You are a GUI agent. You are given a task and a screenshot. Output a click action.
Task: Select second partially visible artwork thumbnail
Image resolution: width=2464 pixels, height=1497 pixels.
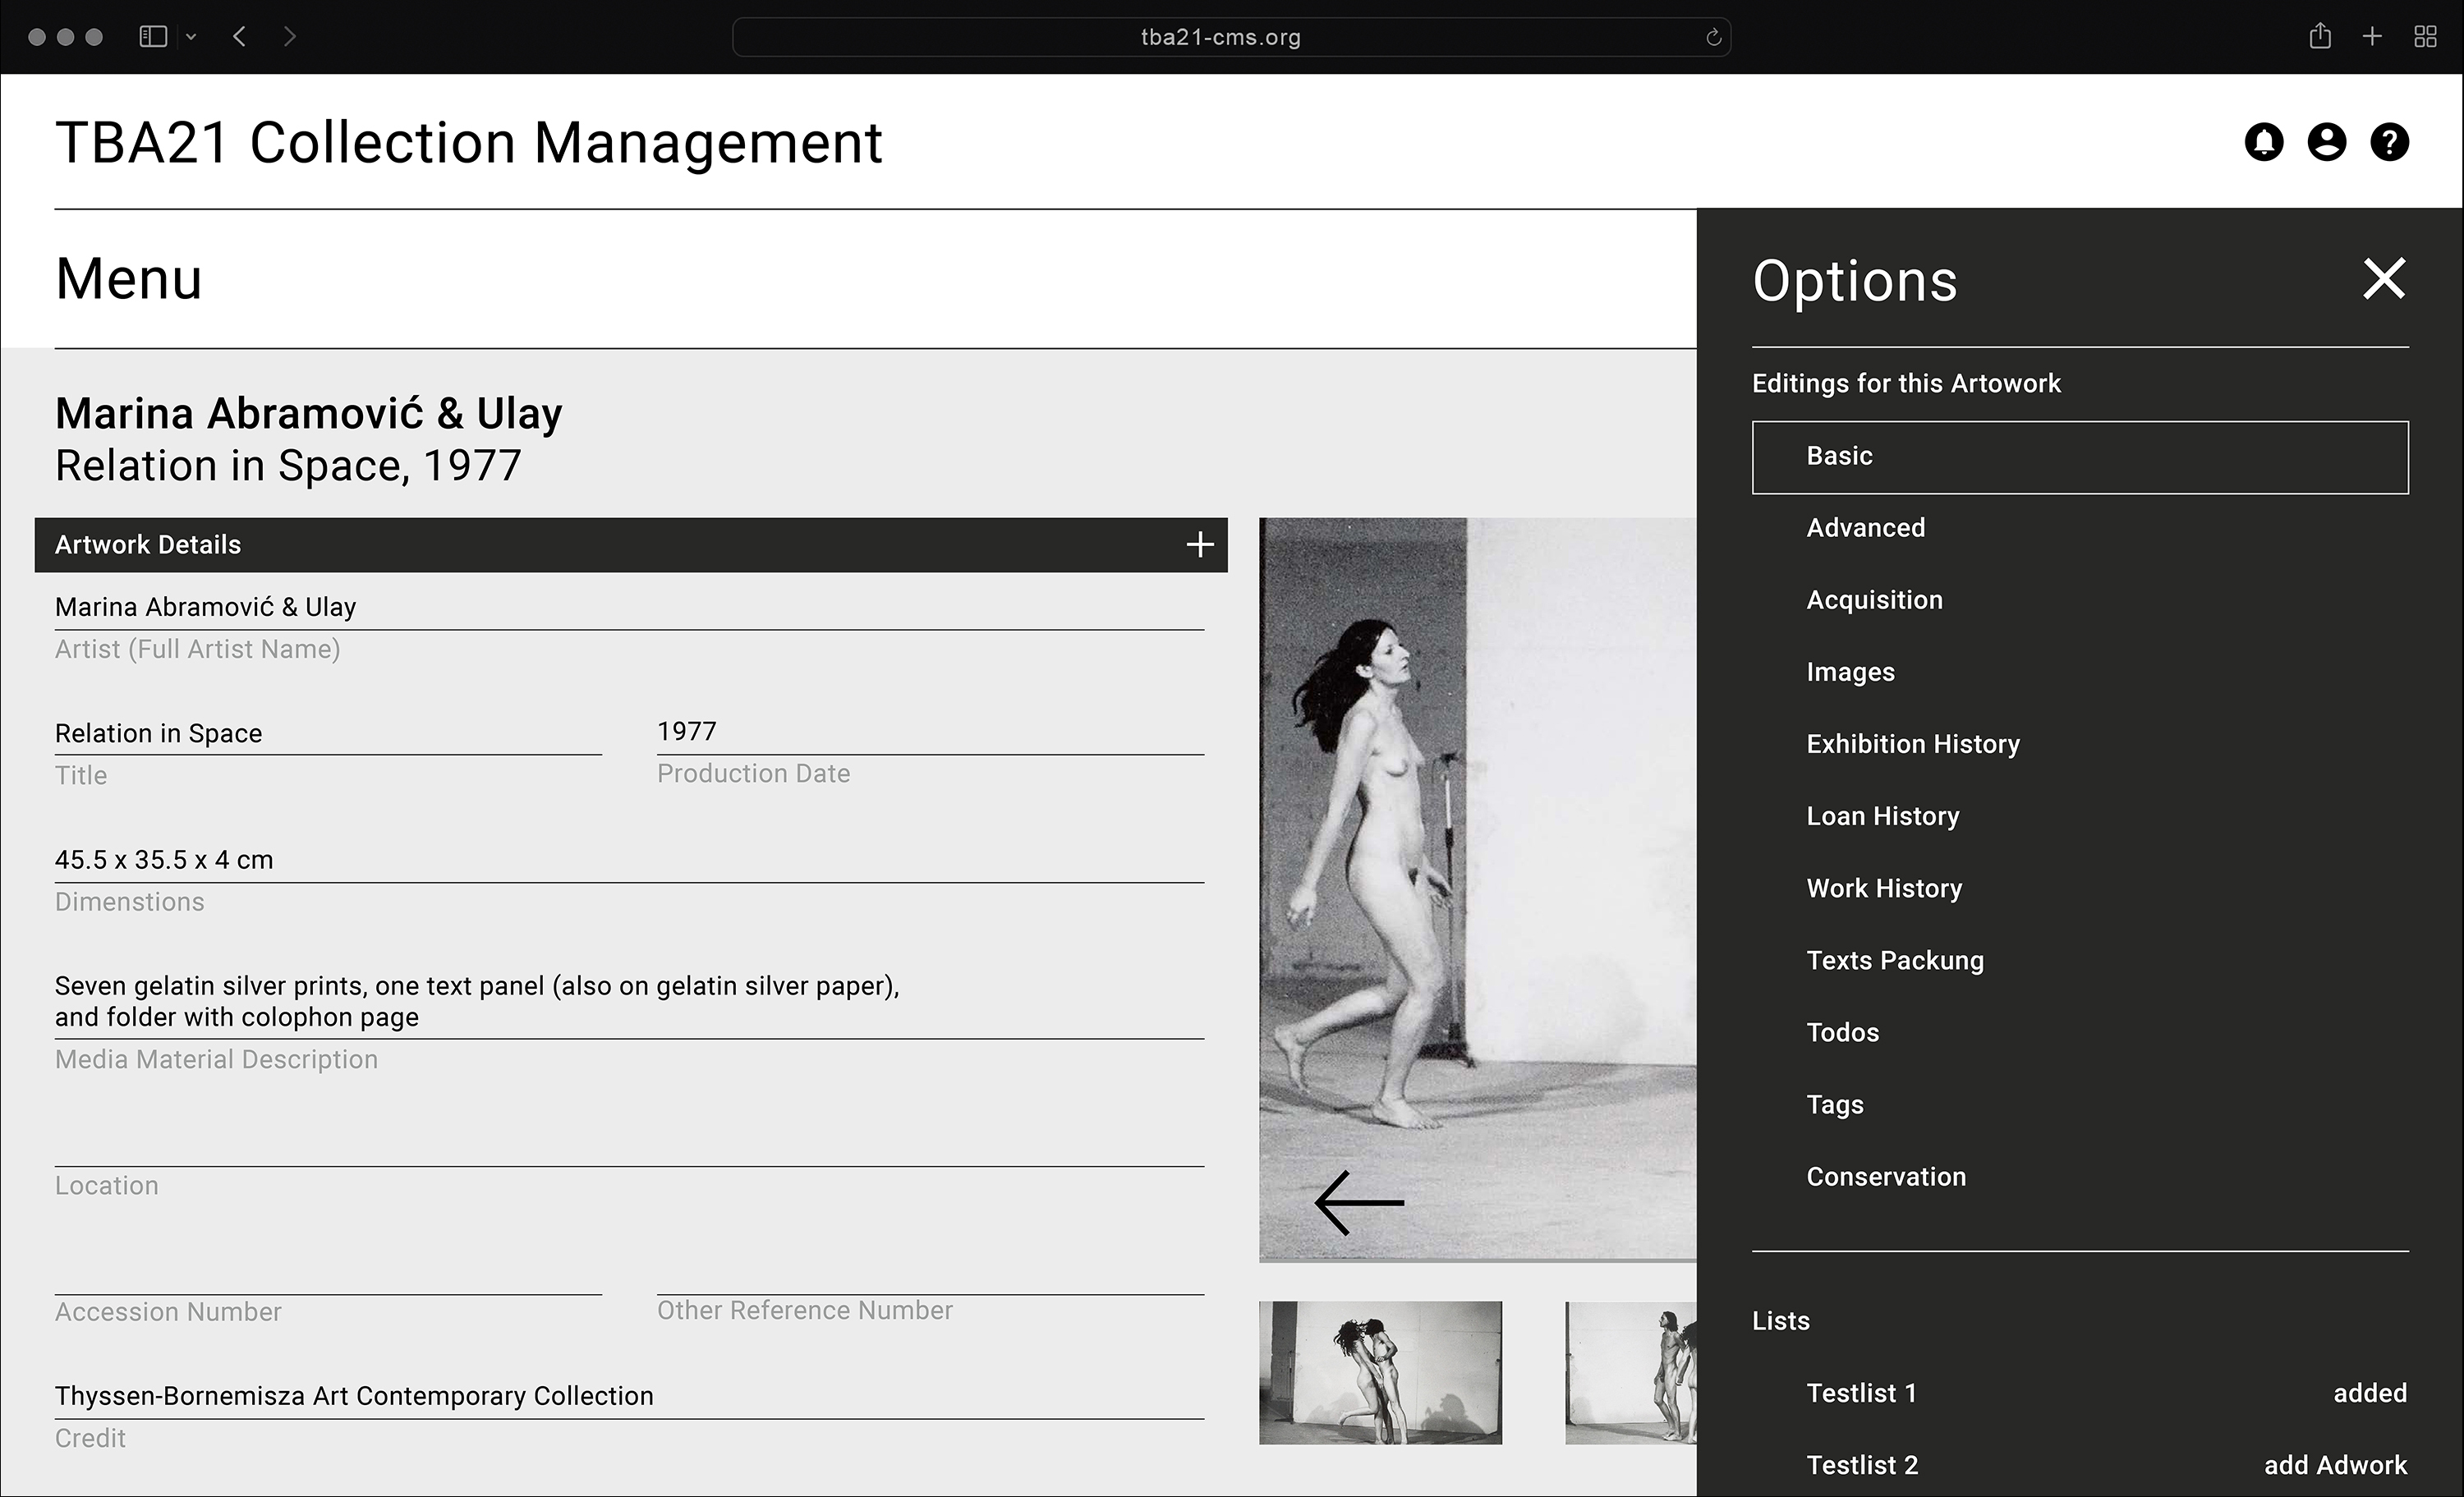tap(1631, 1372)
